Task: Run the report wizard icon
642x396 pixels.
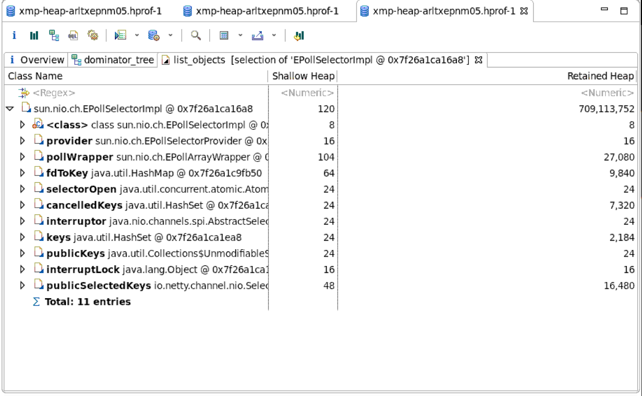Action: point(121,35)
